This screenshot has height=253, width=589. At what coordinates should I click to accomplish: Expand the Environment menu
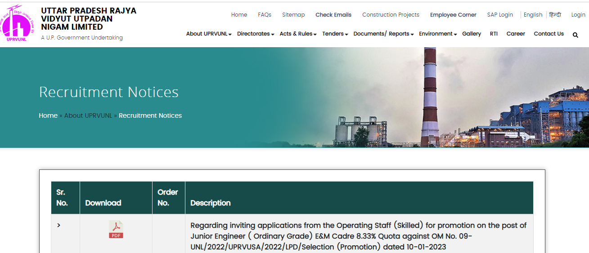[x=437, y=34]
